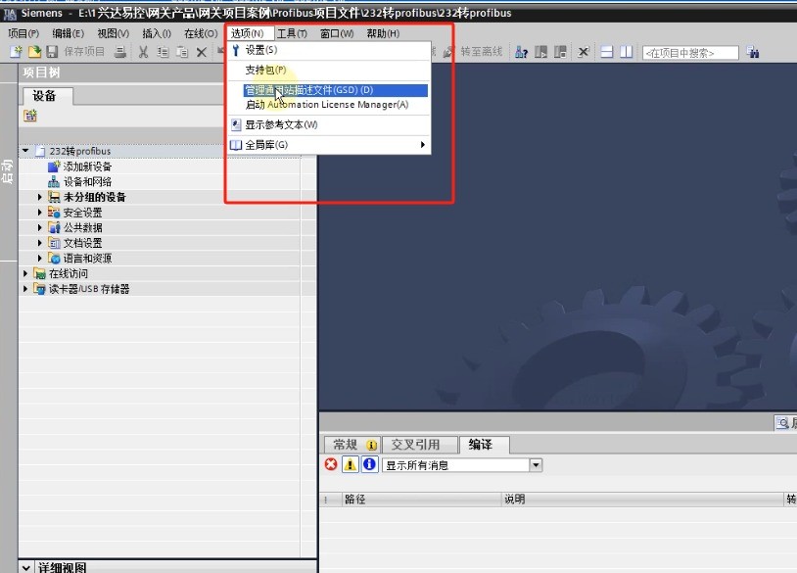Click the binoculars search icon
797x573 pixels.
pos(753,51)
